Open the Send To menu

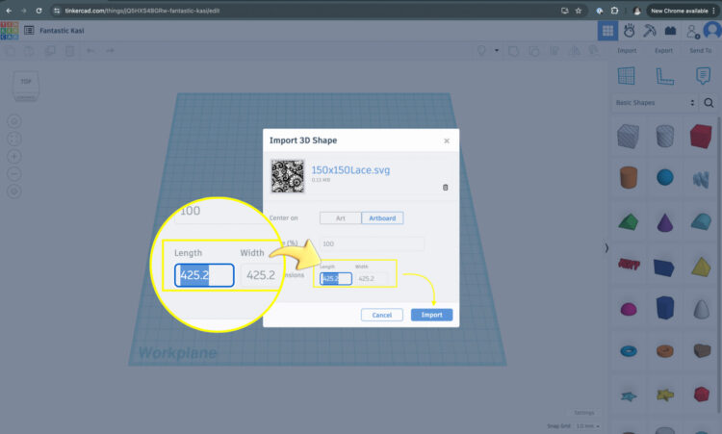tap(700, 50)
